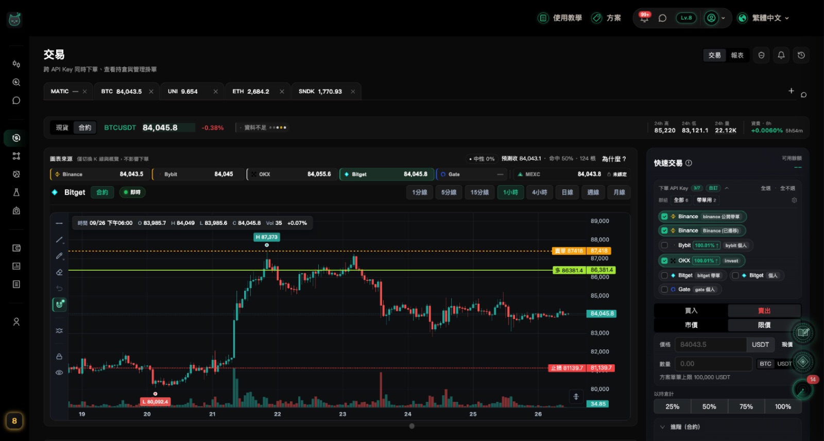
Task: Click the 全選 select all link
Action: [766, 188]
